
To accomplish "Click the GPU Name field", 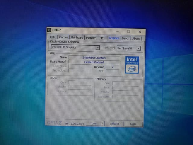I will (94, 57).
